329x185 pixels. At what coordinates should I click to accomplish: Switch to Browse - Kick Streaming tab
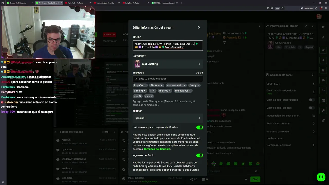[x=18, y=3]
